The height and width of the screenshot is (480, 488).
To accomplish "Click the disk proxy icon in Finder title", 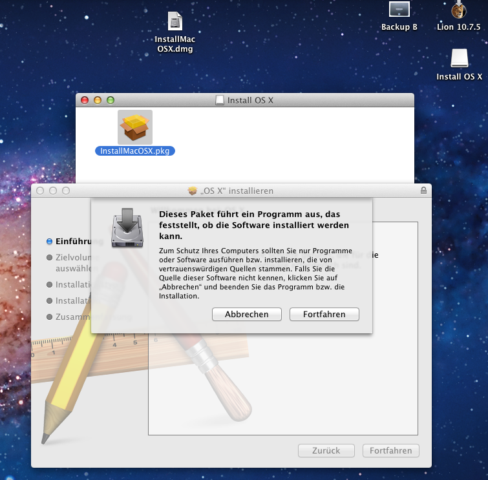I will [x=220, y=100].
